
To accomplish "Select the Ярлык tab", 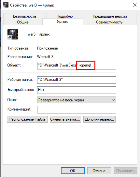I will pos(62,22).
